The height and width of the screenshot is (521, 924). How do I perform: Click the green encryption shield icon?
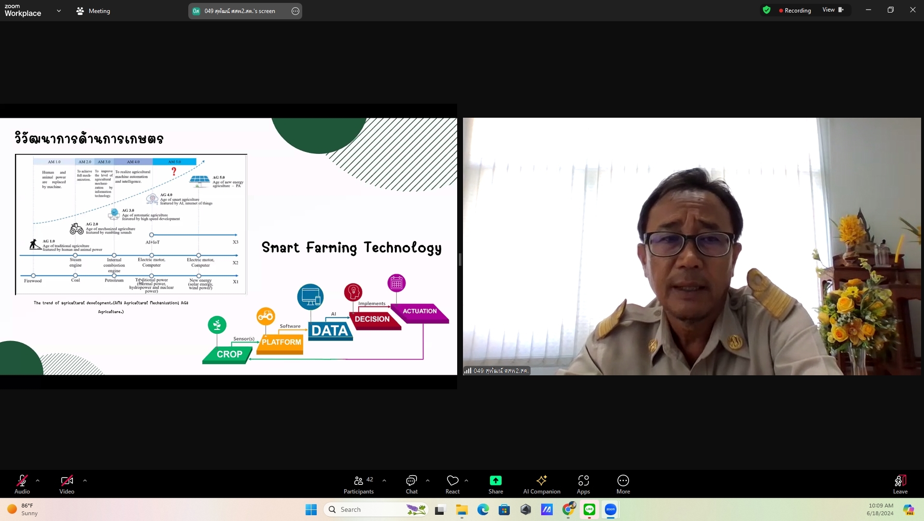pyautogui.click(x=766, y=10)
